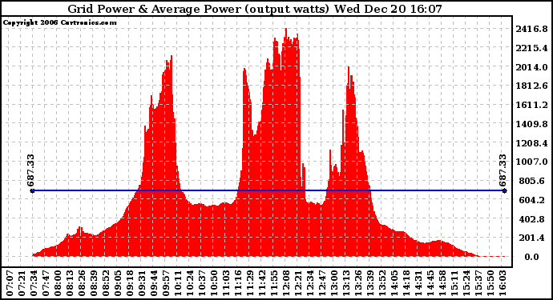This screenshot has height=300, width=553.
Task: Click the x-axis time label '10:50'
Action: pyautogui.click(x=214, y=283)
